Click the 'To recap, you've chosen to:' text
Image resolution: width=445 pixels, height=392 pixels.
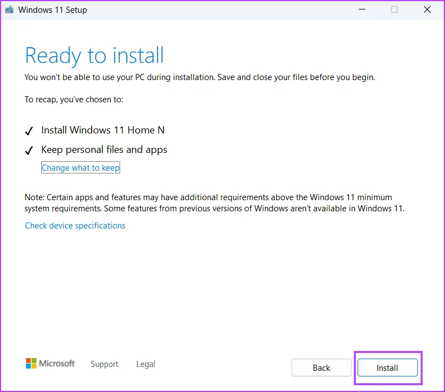pos(74,100)
